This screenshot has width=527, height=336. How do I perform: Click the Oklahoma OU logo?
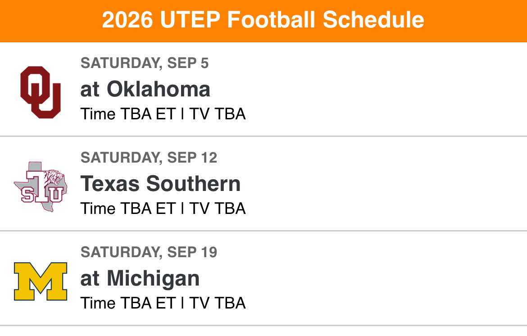click(x=41, y=92)
